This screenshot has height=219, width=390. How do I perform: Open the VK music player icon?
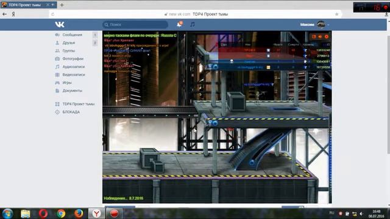[x=193, y=24]
